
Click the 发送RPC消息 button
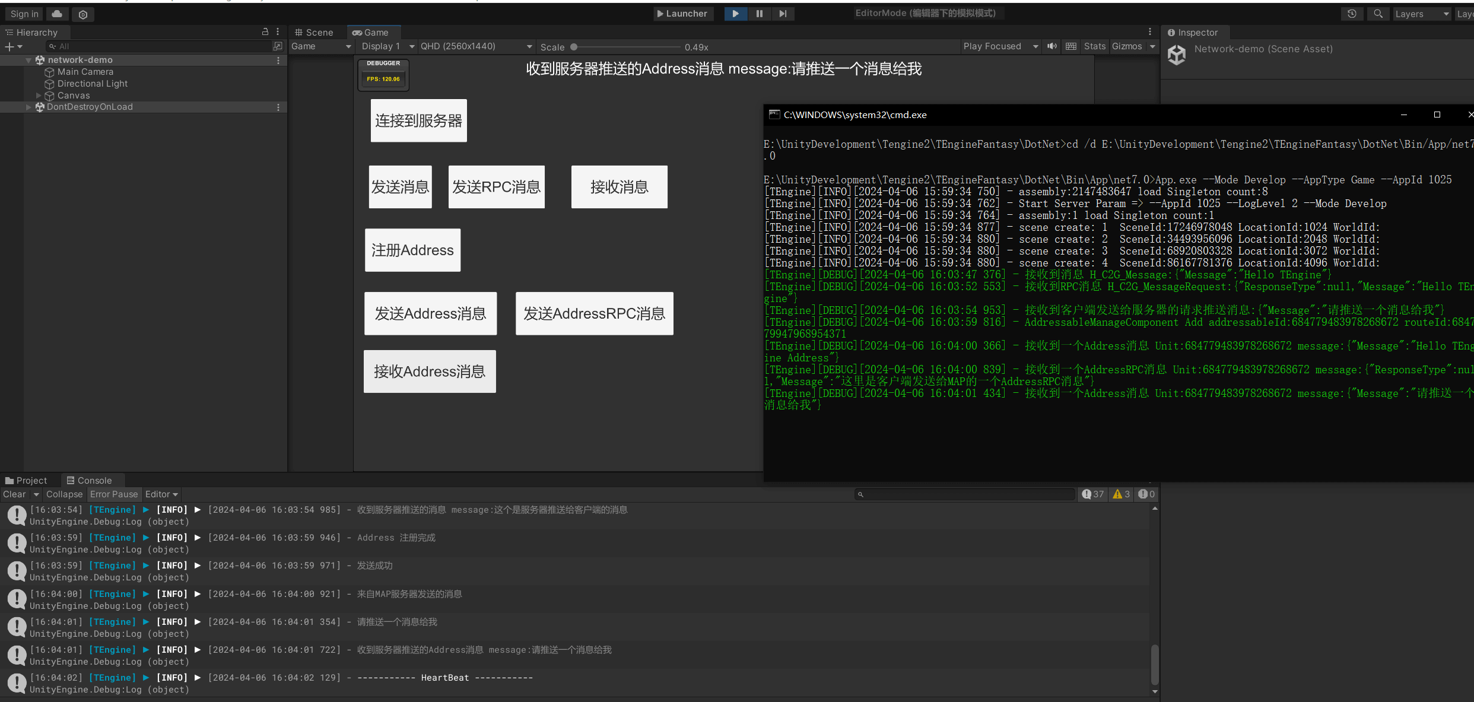tap(497, 187)
